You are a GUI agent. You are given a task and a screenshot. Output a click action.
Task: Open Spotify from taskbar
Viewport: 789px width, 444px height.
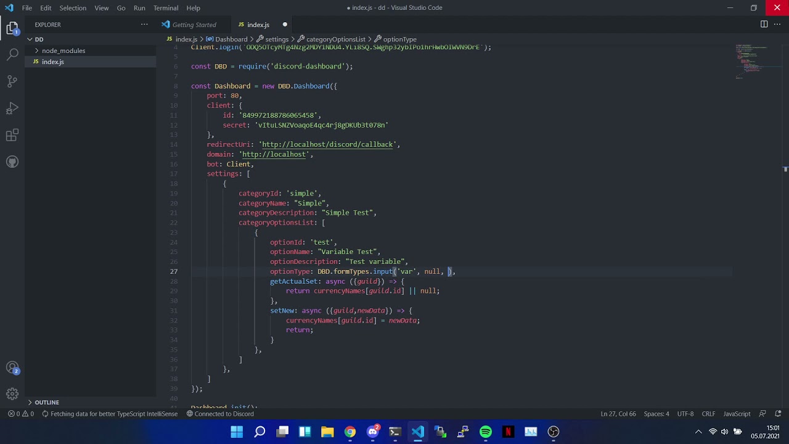click(x=486, y=432)
